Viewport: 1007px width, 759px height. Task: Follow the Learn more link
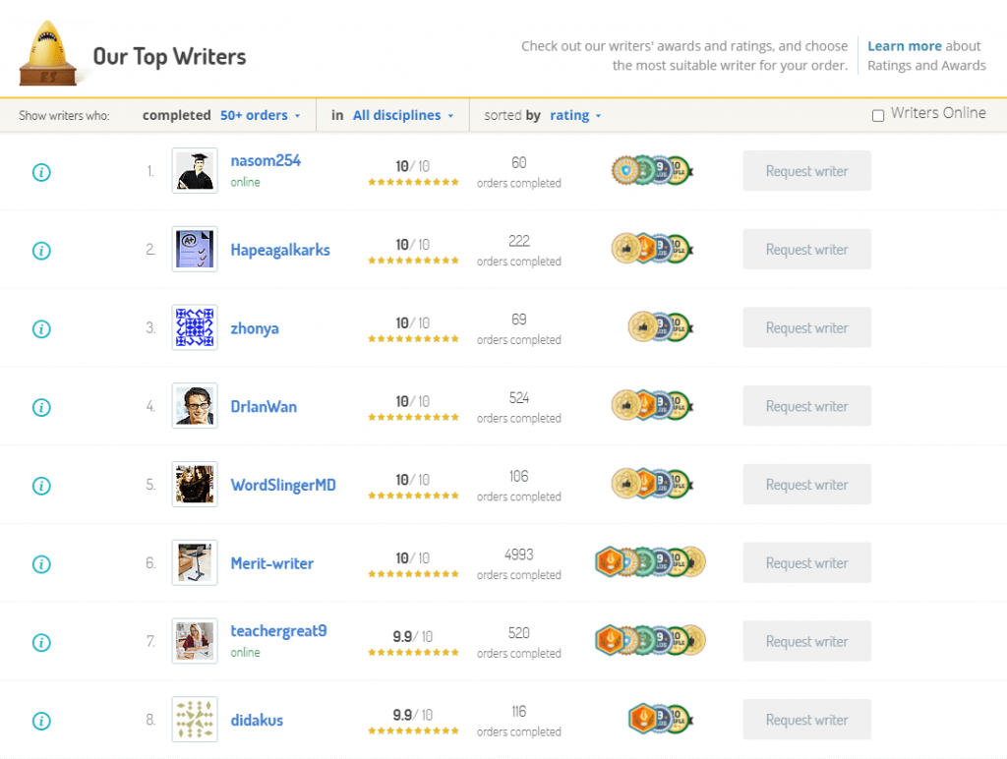[x=905, y=46]
